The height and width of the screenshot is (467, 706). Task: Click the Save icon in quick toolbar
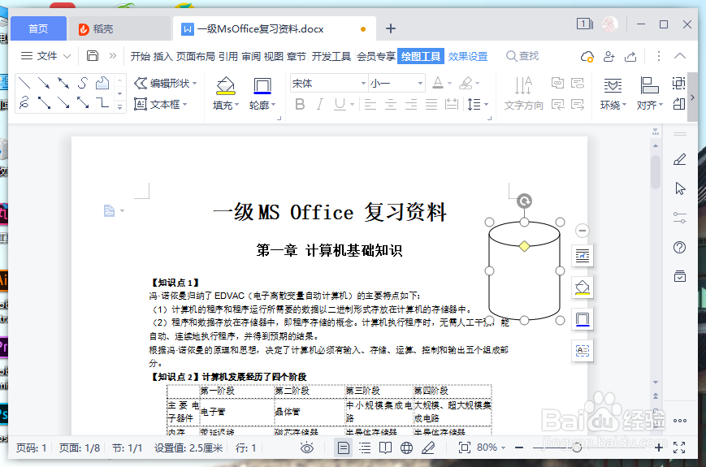[x=93, y=56]
